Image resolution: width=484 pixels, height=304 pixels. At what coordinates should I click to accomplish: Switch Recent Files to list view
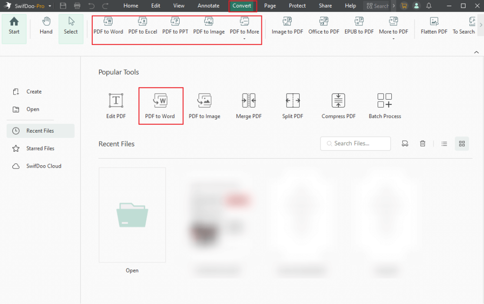pyautogui.click(x=444, y=143)
